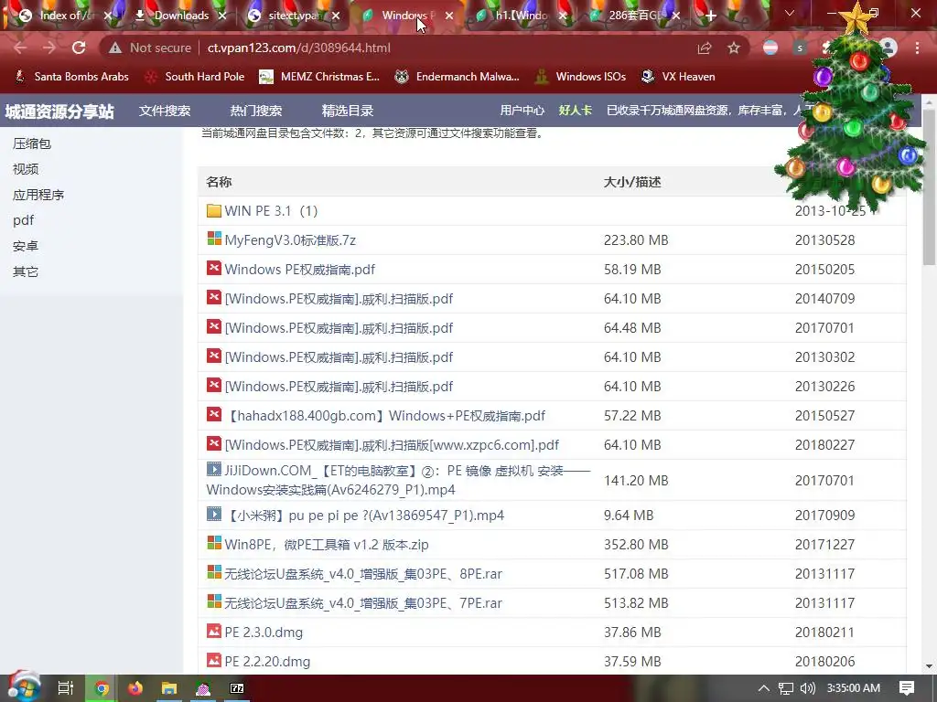The height and width of the screenshot is (702, 937).
Task: Open the MyFengV3.0标准版.7z file link
Action: (290, 240)
